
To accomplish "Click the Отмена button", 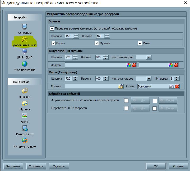I will point(178,166).
